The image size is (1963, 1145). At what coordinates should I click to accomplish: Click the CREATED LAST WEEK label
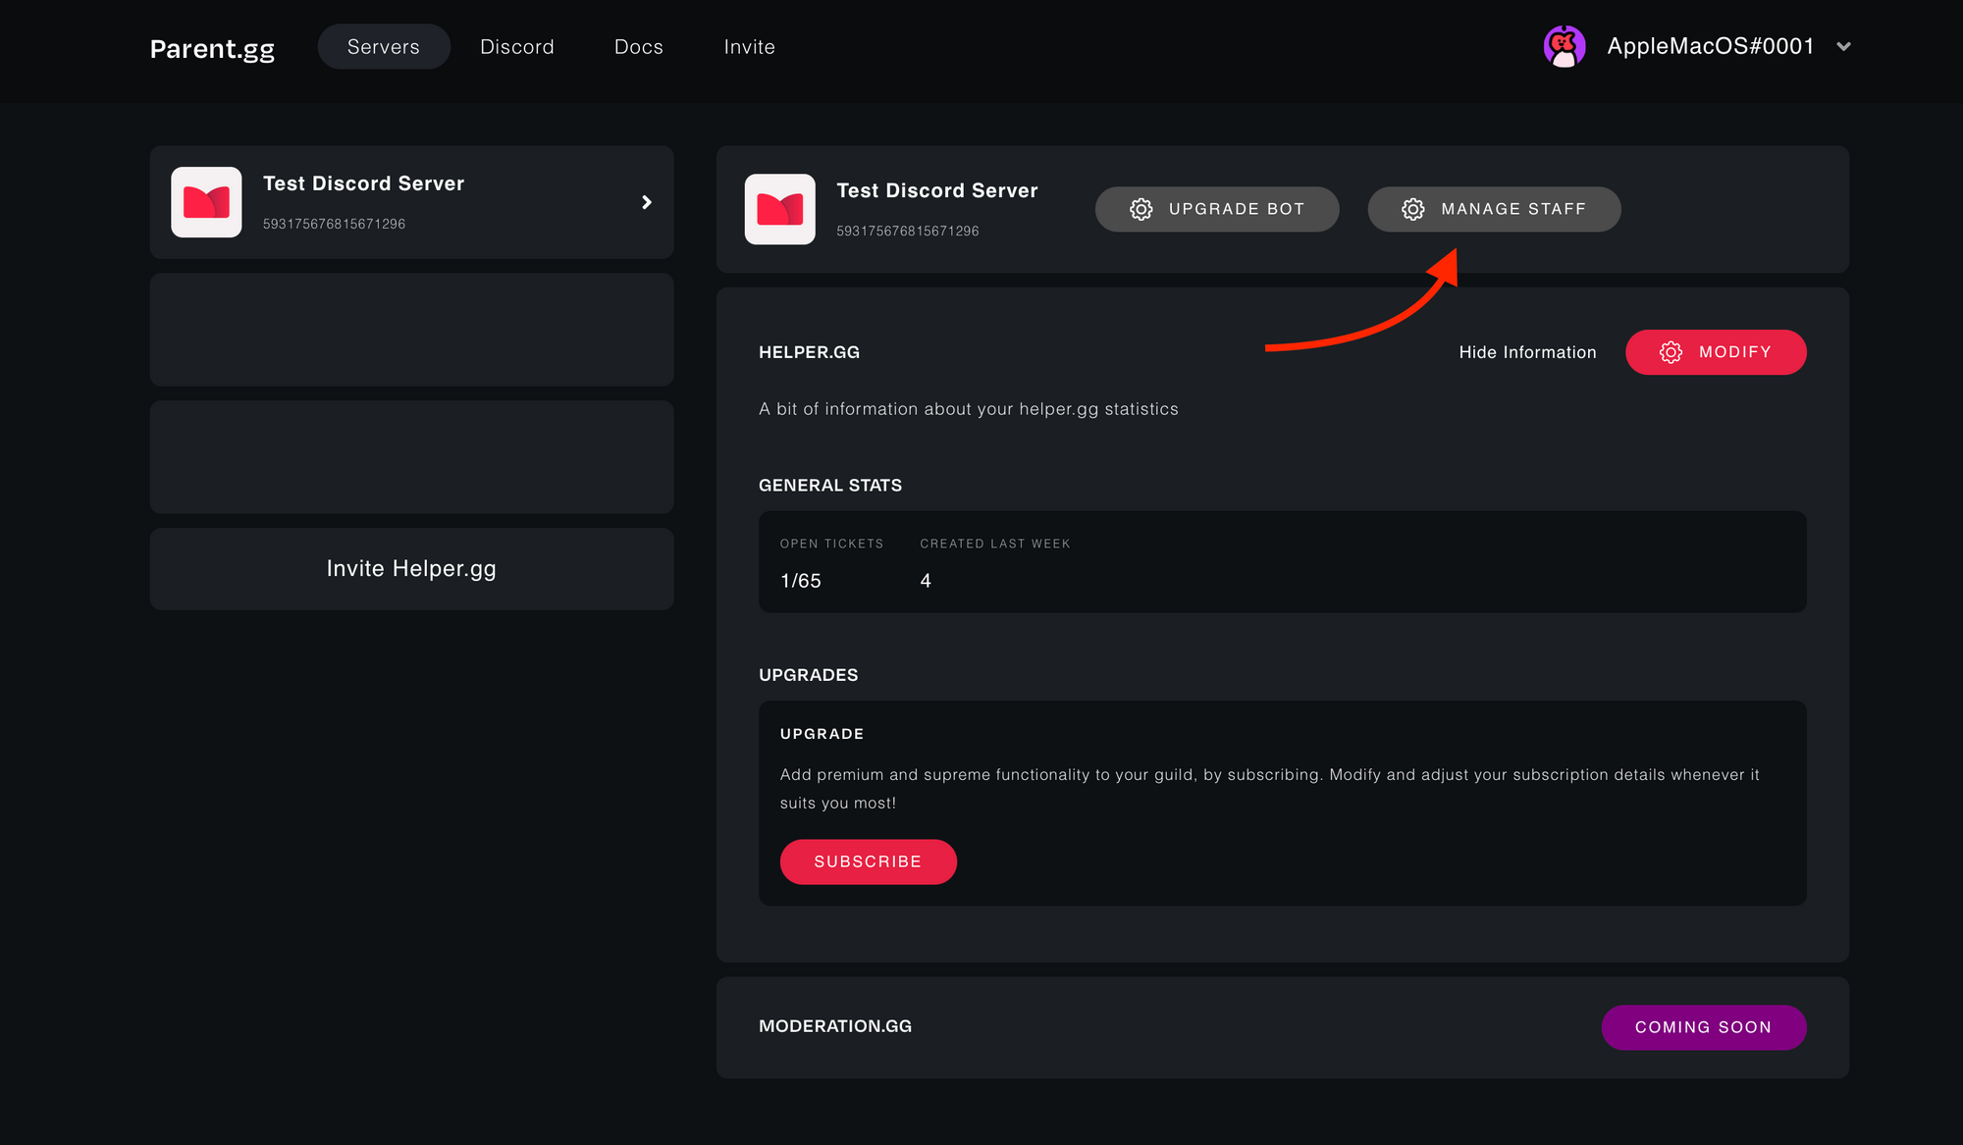[995, 544]
